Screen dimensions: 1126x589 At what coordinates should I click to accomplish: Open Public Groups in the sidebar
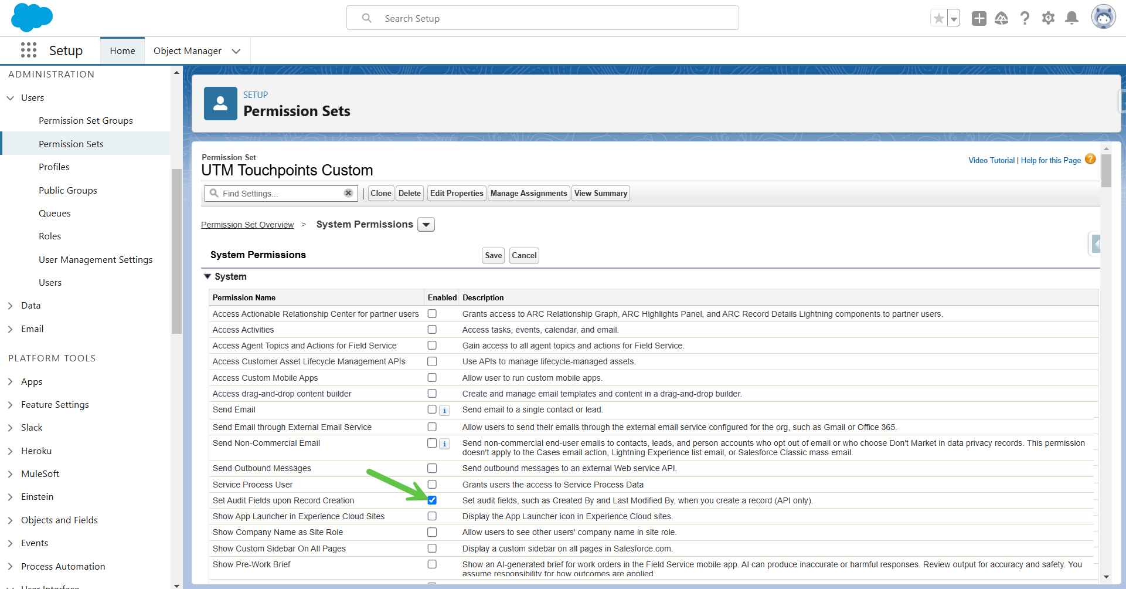[x=68, y=191]
